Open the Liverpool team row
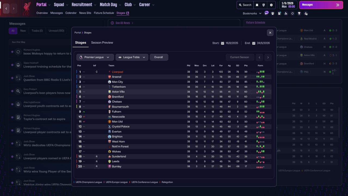The height and width of the screenshot is (196, 348). click(174, 72)
